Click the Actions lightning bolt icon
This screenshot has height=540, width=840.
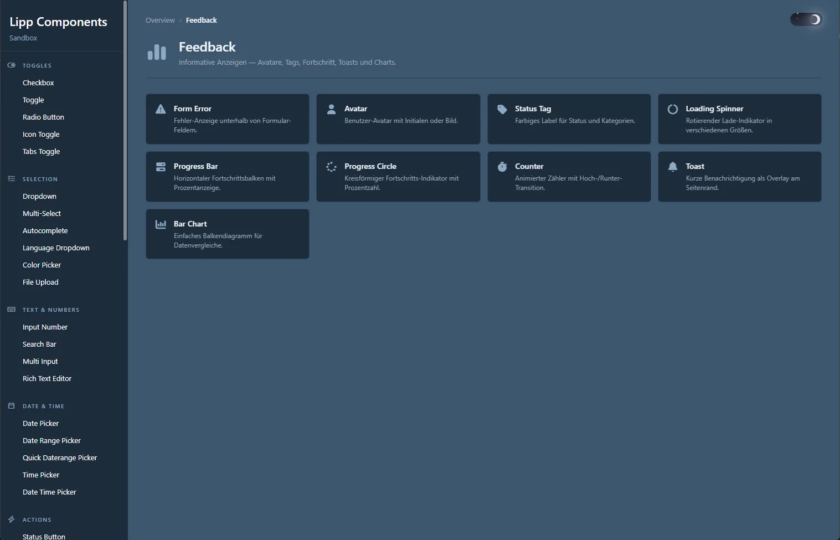coord(11,520)
